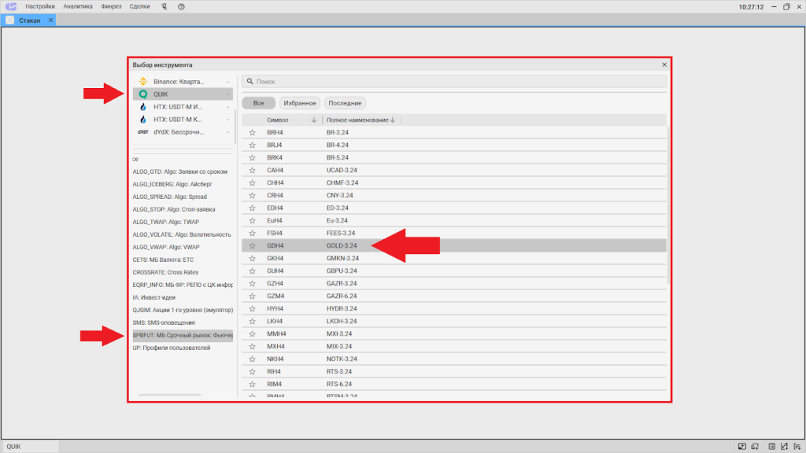This screenshot has height=453, width=806.
Task: Collapse the dYdX connection using its dash
Action: pyautogui.click(x=227, y=132)
